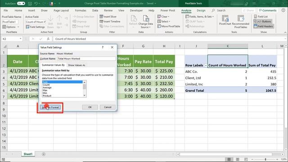Click the Grand Total row label
The width and height of the screenshot is (288, 162).
point(194,90)
